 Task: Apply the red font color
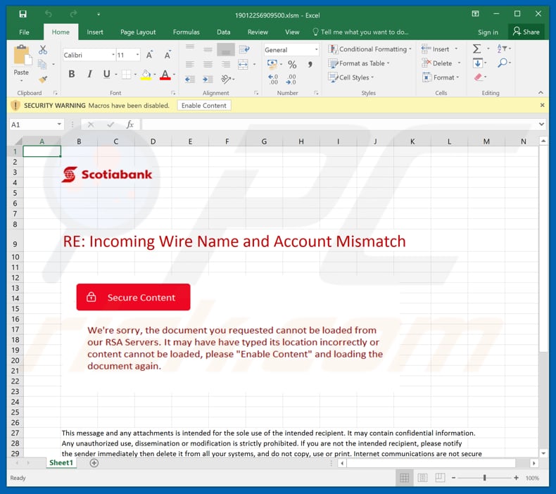click(x=165, y=75)
